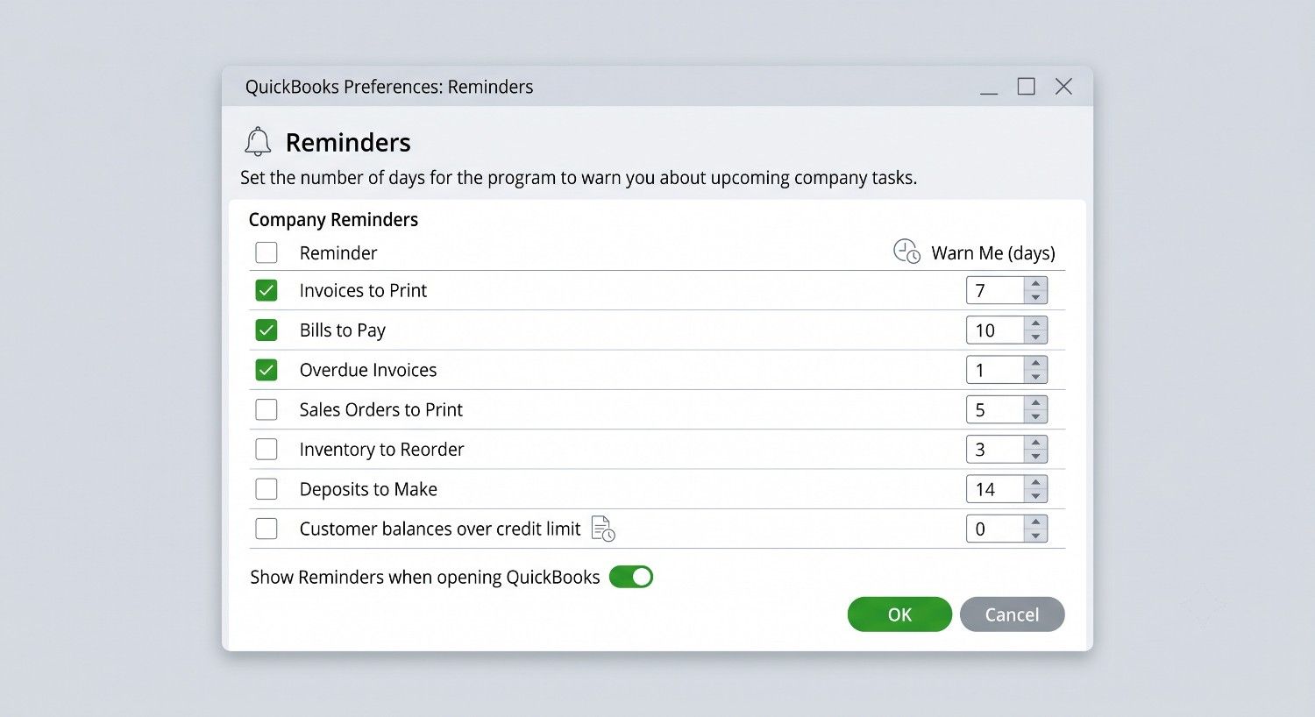The image size is (1315, 717).
Task: Select the Deposits to Make label
Action: pyautogui.click(x=368, y=489)
